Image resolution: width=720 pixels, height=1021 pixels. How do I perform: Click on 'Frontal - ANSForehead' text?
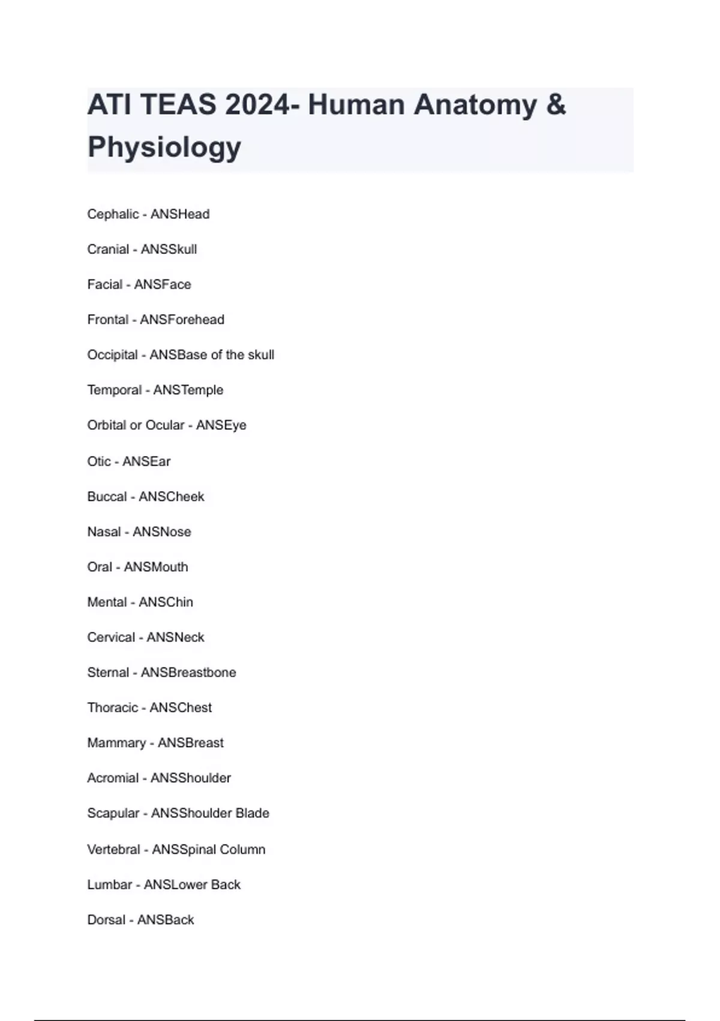(156, 320)
